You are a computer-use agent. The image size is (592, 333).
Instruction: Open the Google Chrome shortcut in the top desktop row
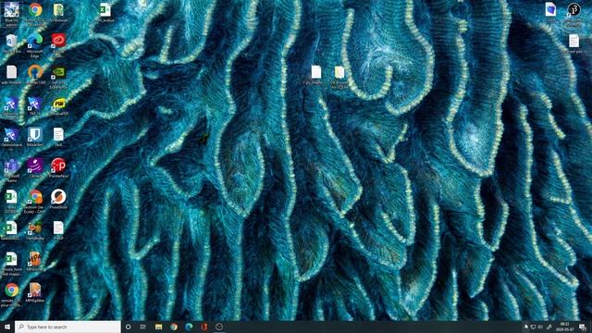coord(35,10)
